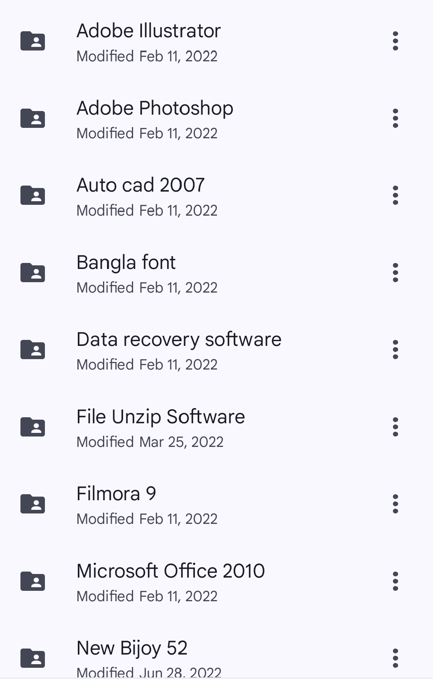Tap the Adobe Illustrator shared folder icon
The height and width of the screenshot is (679, 433).
[32, 41]
